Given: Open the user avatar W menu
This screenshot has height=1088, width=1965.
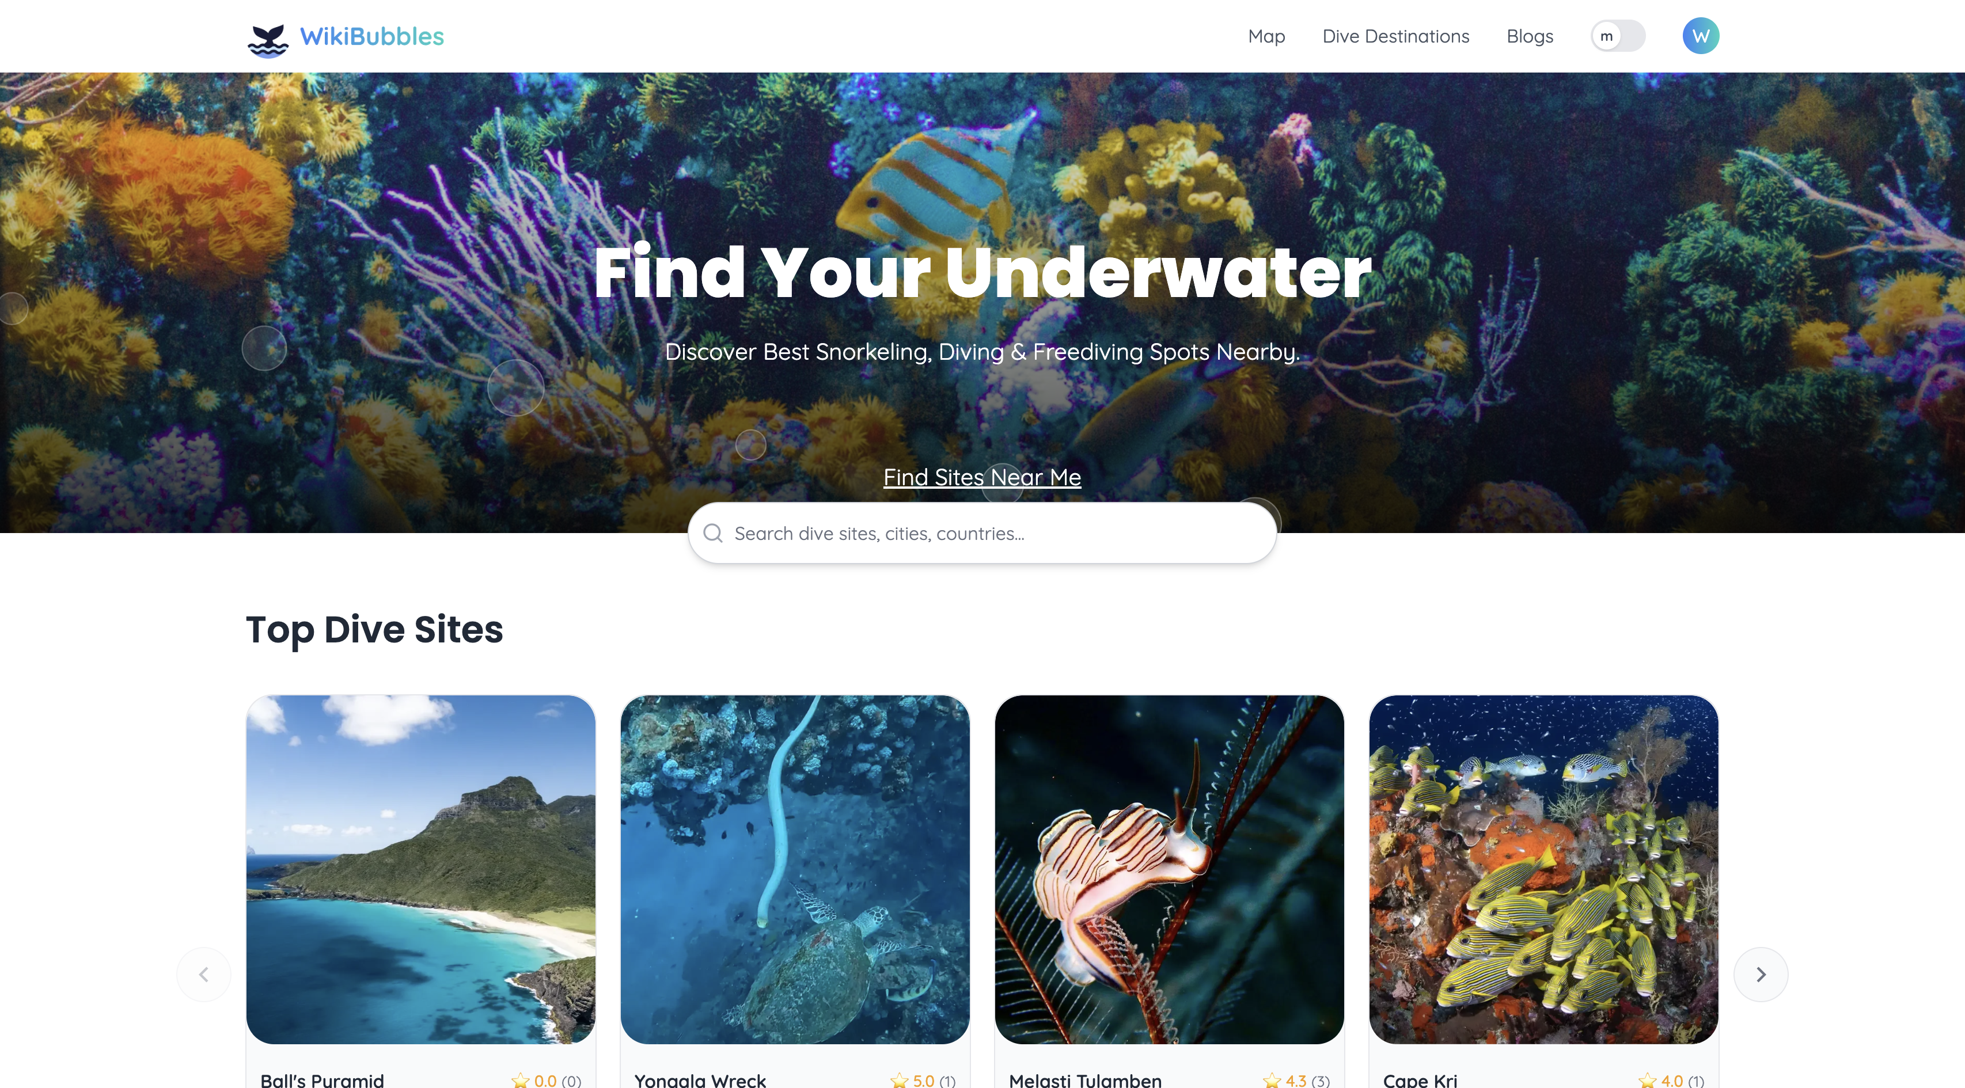Looking at the screenshot, I should tap(1700, 36).
